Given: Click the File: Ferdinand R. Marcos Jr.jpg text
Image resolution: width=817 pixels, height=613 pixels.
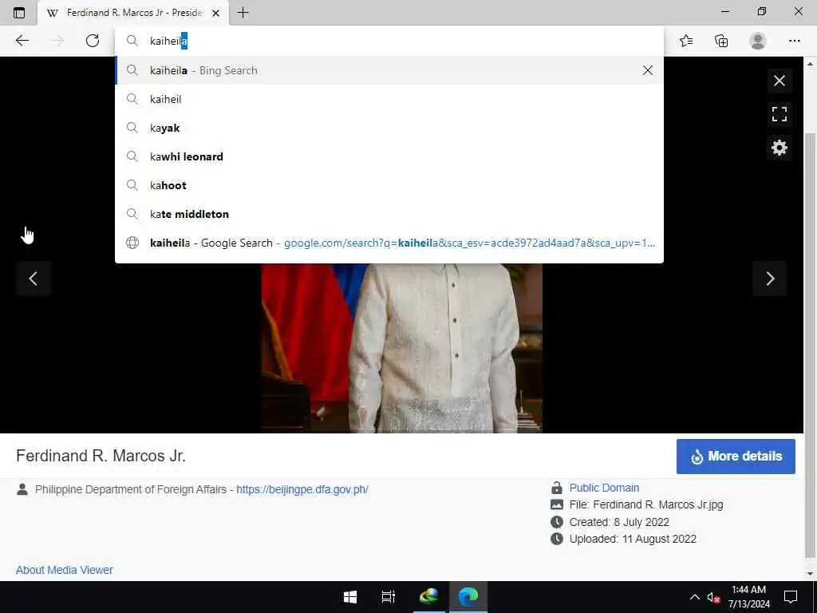Looking at the screenshot, I should tap(646, 504).
